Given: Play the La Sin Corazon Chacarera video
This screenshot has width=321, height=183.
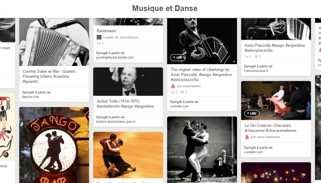Looking at the screenshot, I should 252,113.
